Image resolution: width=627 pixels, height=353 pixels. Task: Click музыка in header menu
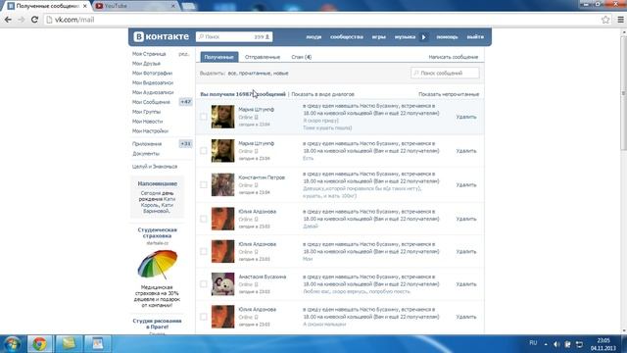click(405, 37)
